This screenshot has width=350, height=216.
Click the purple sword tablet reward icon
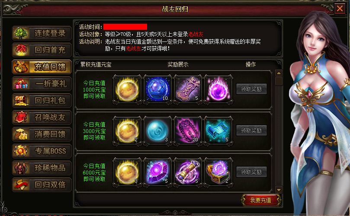pos(188,89)
